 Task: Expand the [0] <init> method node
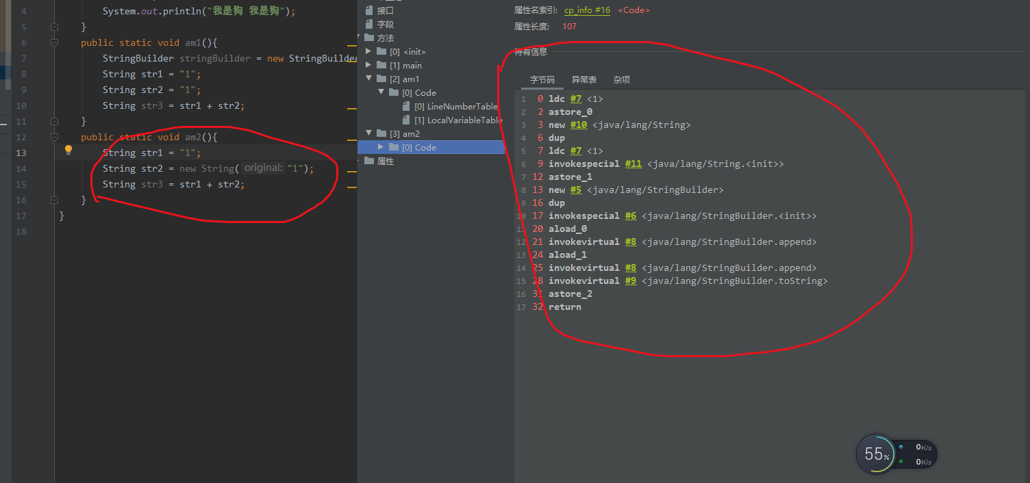(368, 51)
